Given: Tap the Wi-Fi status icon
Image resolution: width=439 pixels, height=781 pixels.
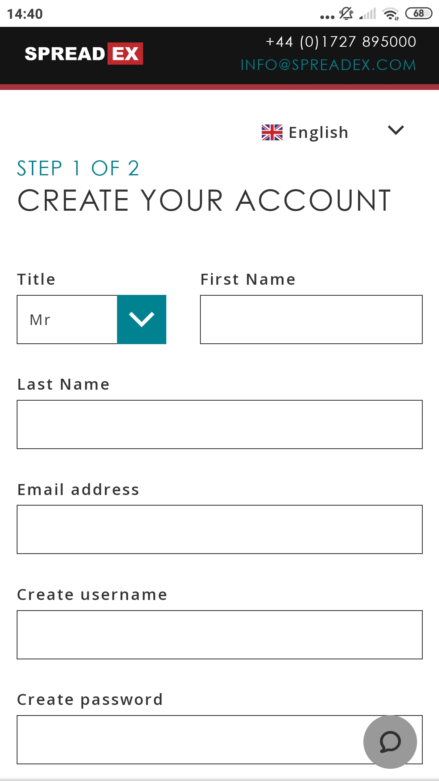Looking at the screenshot, I should tap(391, 14).
